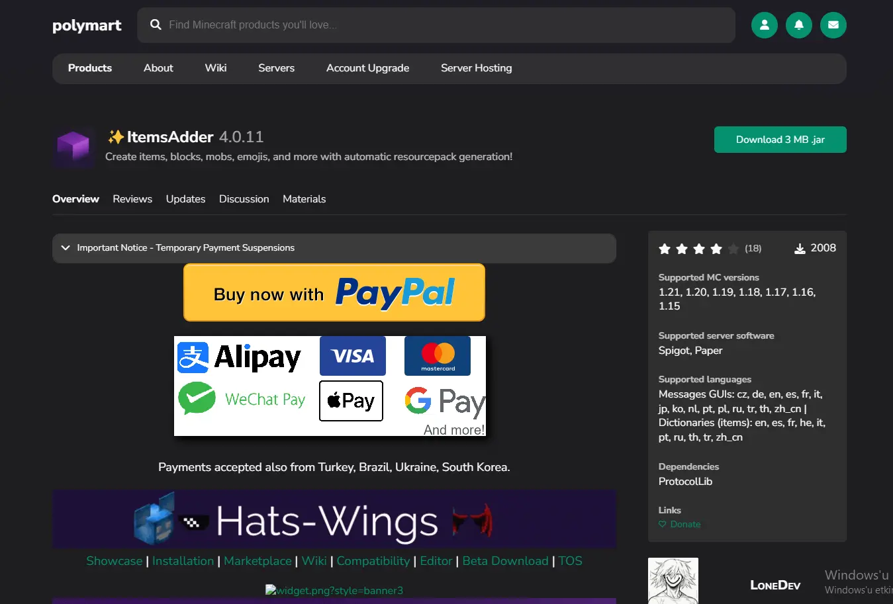Open the Showcase link

tap(114, 561)
